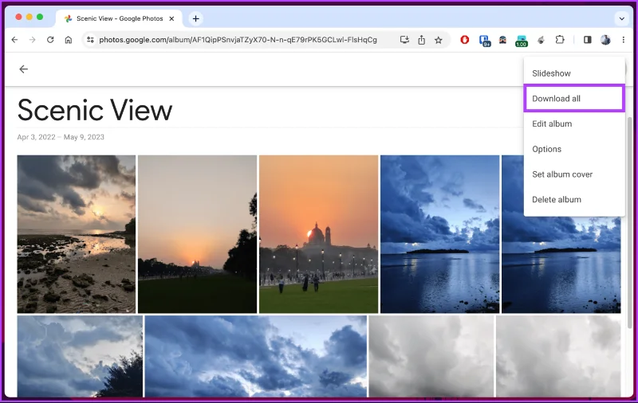This screenshot has height=403, width=638.
Task: Open the cloudy sky with tree silhouette photo
Action: [80, 356]
